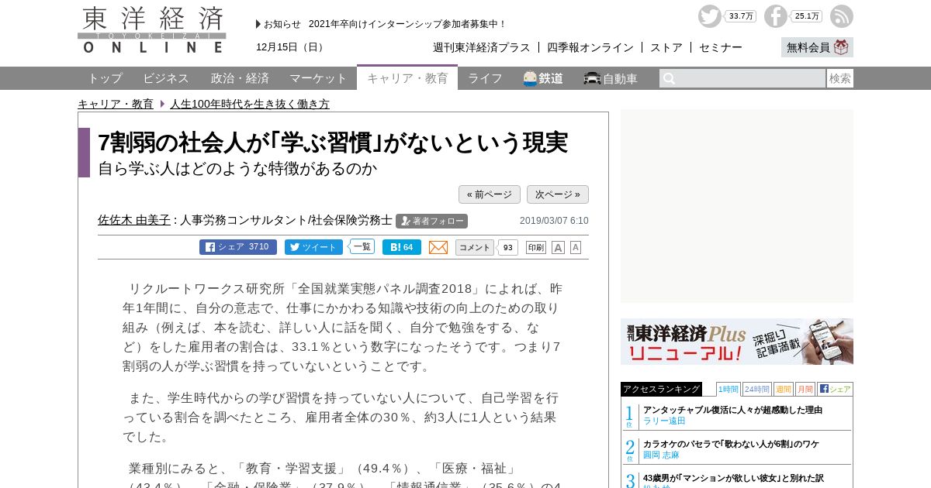Select the 週間 ranking tab
The width and height of the screenshot is (931, 488).
click(x=784, y=389)
